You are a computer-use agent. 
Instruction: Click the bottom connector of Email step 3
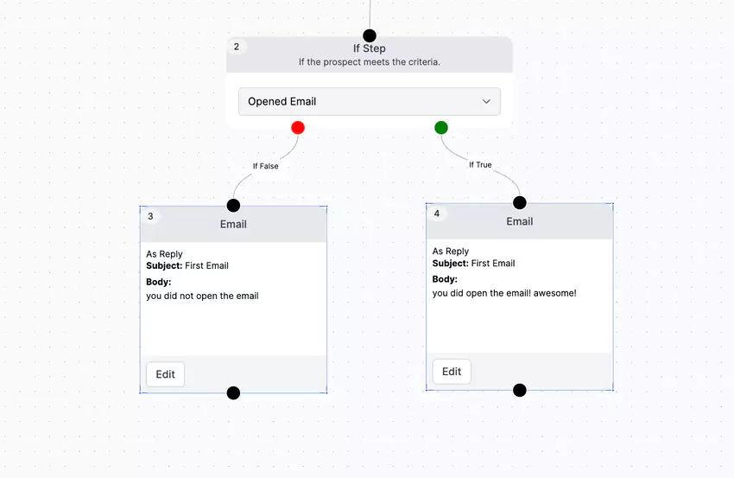[233, 392]
